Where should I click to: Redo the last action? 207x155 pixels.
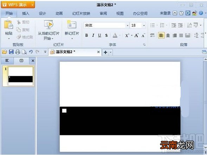pyautogui.click(x=38, y=52)
